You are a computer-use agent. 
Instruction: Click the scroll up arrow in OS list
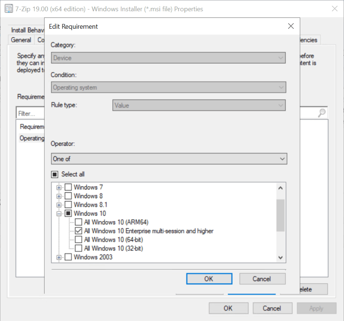(280, 188)
